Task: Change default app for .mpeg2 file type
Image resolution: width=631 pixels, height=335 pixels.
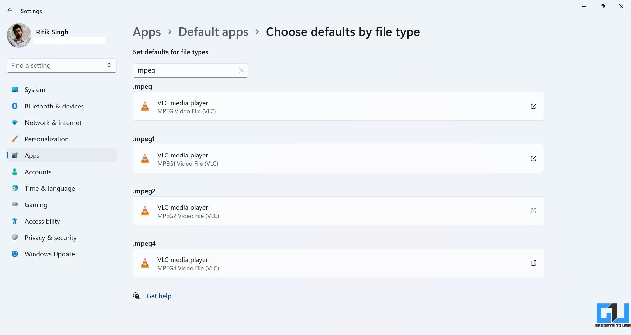Action: 338,211
